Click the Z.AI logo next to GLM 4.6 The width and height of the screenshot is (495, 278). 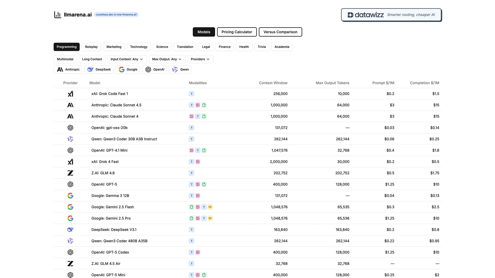tap(70, 173)
